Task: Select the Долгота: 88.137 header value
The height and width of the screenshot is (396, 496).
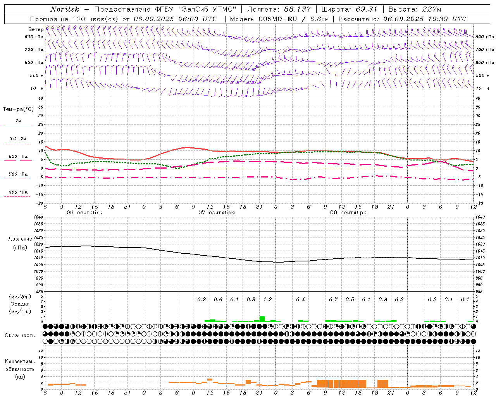Action: click(279, 9)
